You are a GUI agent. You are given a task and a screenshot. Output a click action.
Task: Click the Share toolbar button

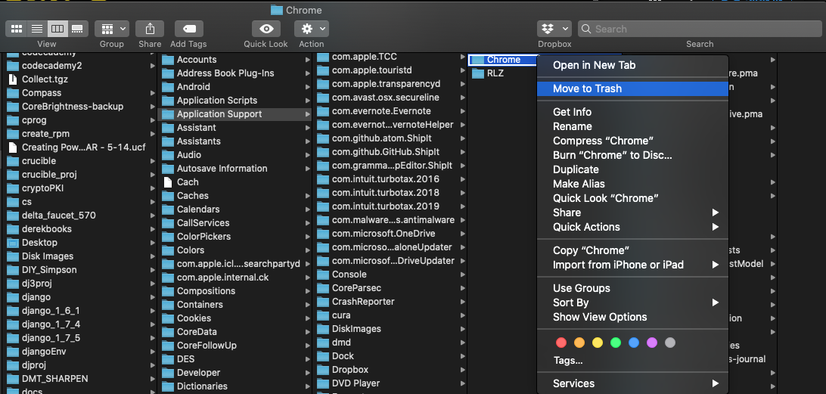pos(150,29)
